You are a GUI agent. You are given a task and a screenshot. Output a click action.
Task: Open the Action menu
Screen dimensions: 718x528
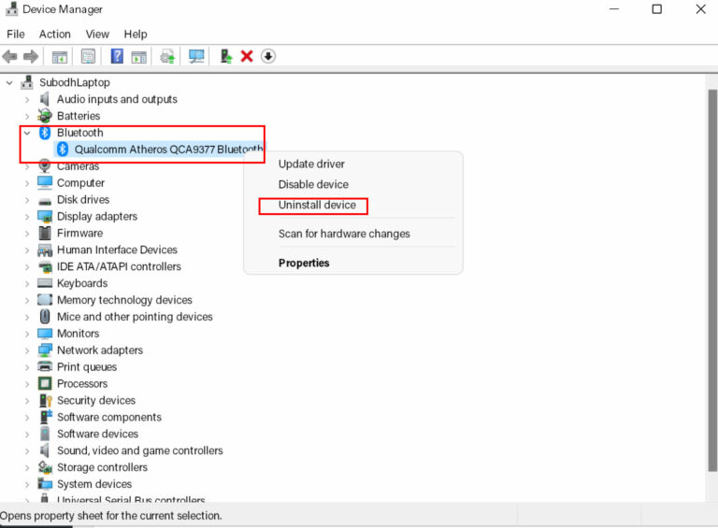click(x=54, y=34)
